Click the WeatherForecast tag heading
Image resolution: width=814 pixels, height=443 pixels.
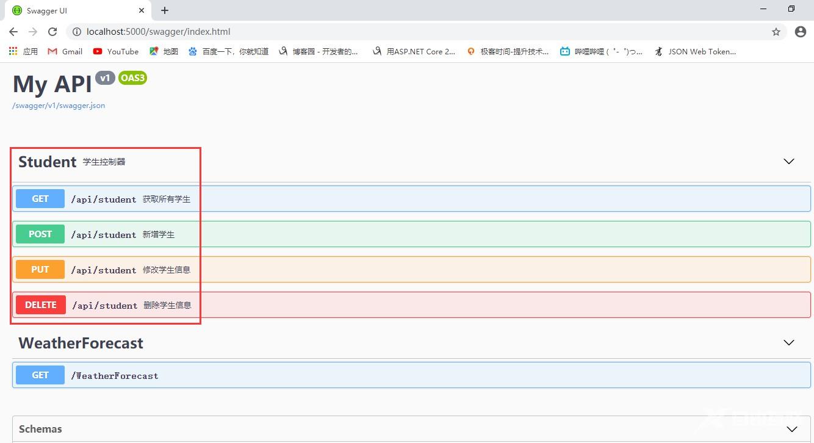(81, 343)
